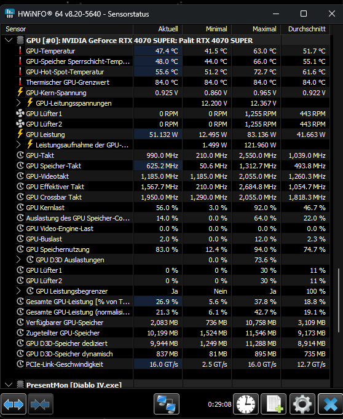
Task: Click elapsed time 0:29:08 display
Action: tap(219, 404)
